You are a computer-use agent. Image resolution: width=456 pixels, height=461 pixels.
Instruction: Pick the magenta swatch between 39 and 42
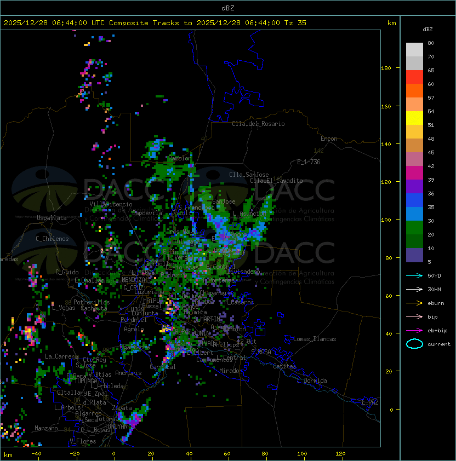coord(414,173)
